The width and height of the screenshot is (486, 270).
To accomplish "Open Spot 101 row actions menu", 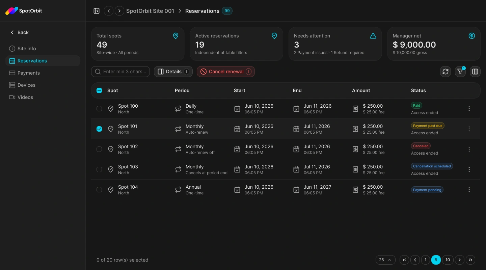I will click(469, 129).
